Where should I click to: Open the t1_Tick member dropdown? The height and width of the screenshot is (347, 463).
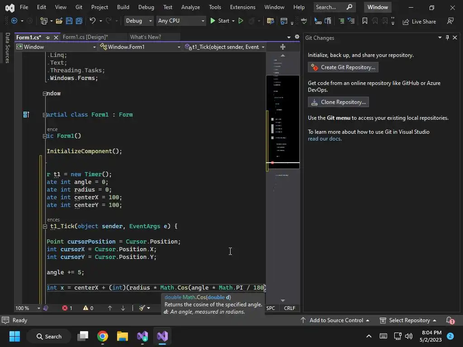coord(224,47)
